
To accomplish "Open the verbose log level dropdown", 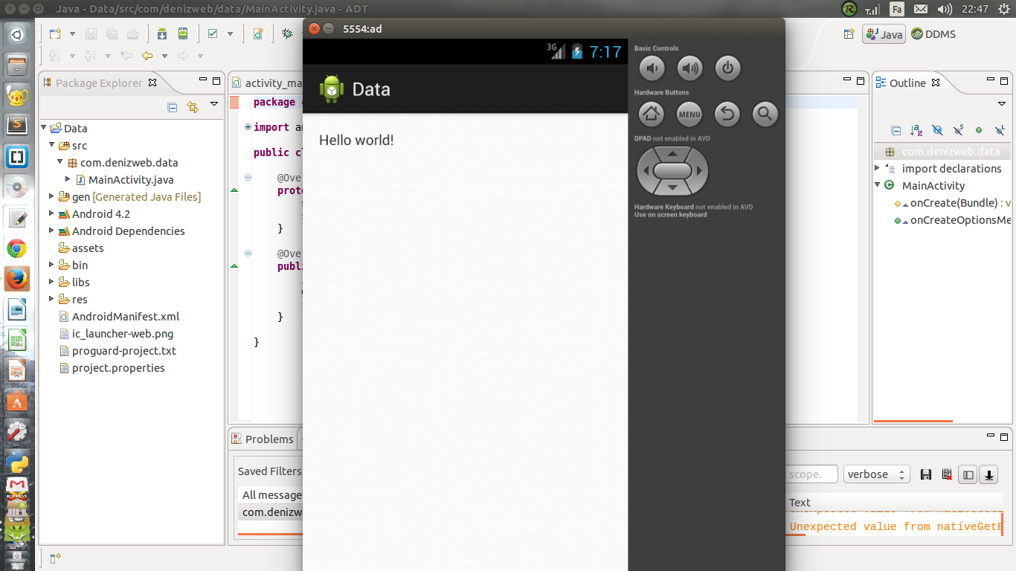I will point(876,474).
